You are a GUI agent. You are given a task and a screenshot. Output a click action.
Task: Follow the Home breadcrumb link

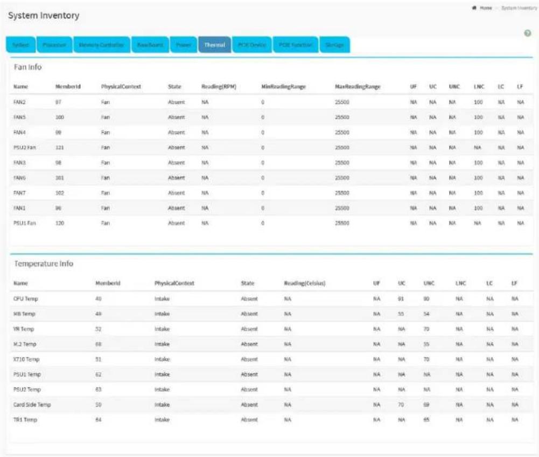[486, 8]
